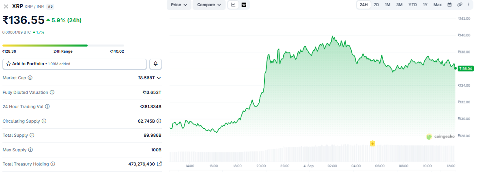This screenshot has width=477, height=172.
Task: Click the 100B max supply value
Action: 157,150
